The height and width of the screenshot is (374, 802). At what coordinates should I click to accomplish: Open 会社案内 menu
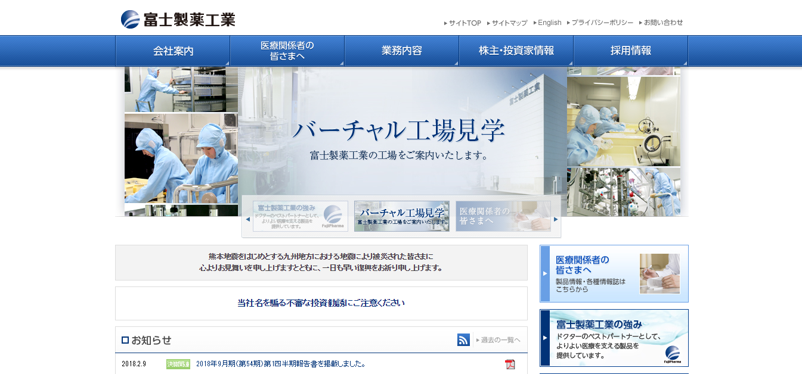point(173,51)
